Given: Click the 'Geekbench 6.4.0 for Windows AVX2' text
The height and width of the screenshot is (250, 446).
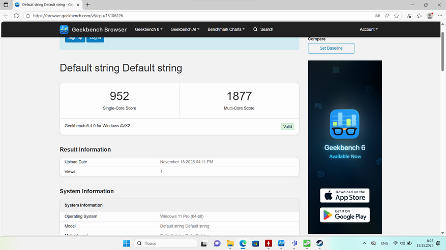Looking at the screenshot, I should point(97,126).
